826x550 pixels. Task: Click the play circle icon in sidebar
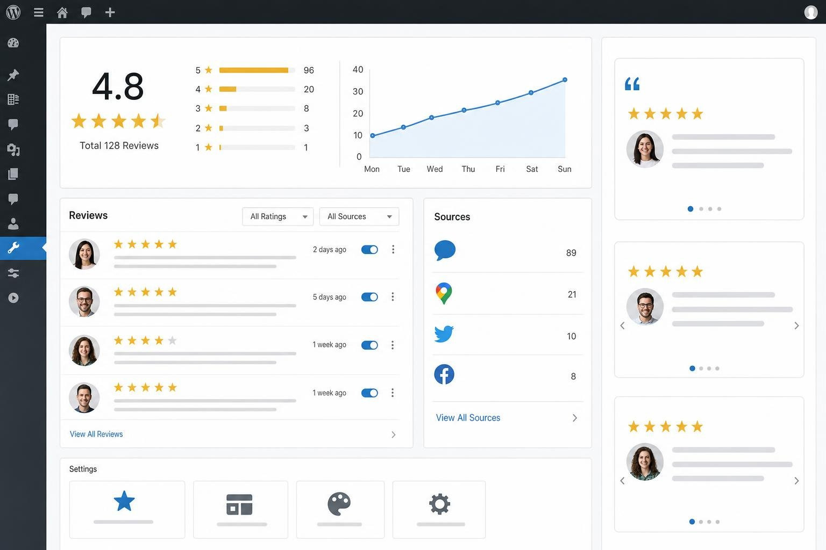pos(13,298)
